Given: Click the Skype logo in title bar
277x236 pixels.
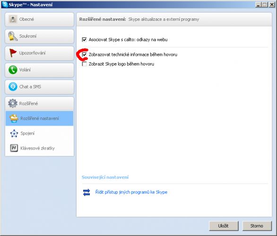Looking at the screenshot, I should [x=5, y=4].
